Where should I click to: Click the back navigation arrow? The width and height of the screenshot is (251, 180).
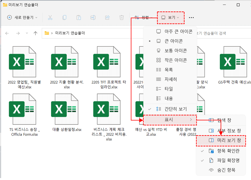pyautogui.click(x=7, y=33)
